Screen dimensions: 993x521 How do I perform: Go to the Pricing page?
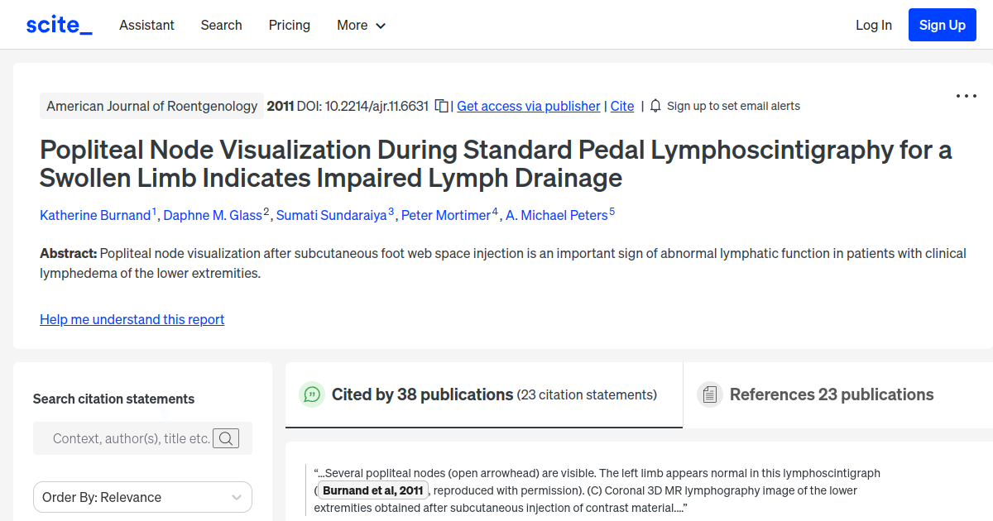click(x=290, y=25)
